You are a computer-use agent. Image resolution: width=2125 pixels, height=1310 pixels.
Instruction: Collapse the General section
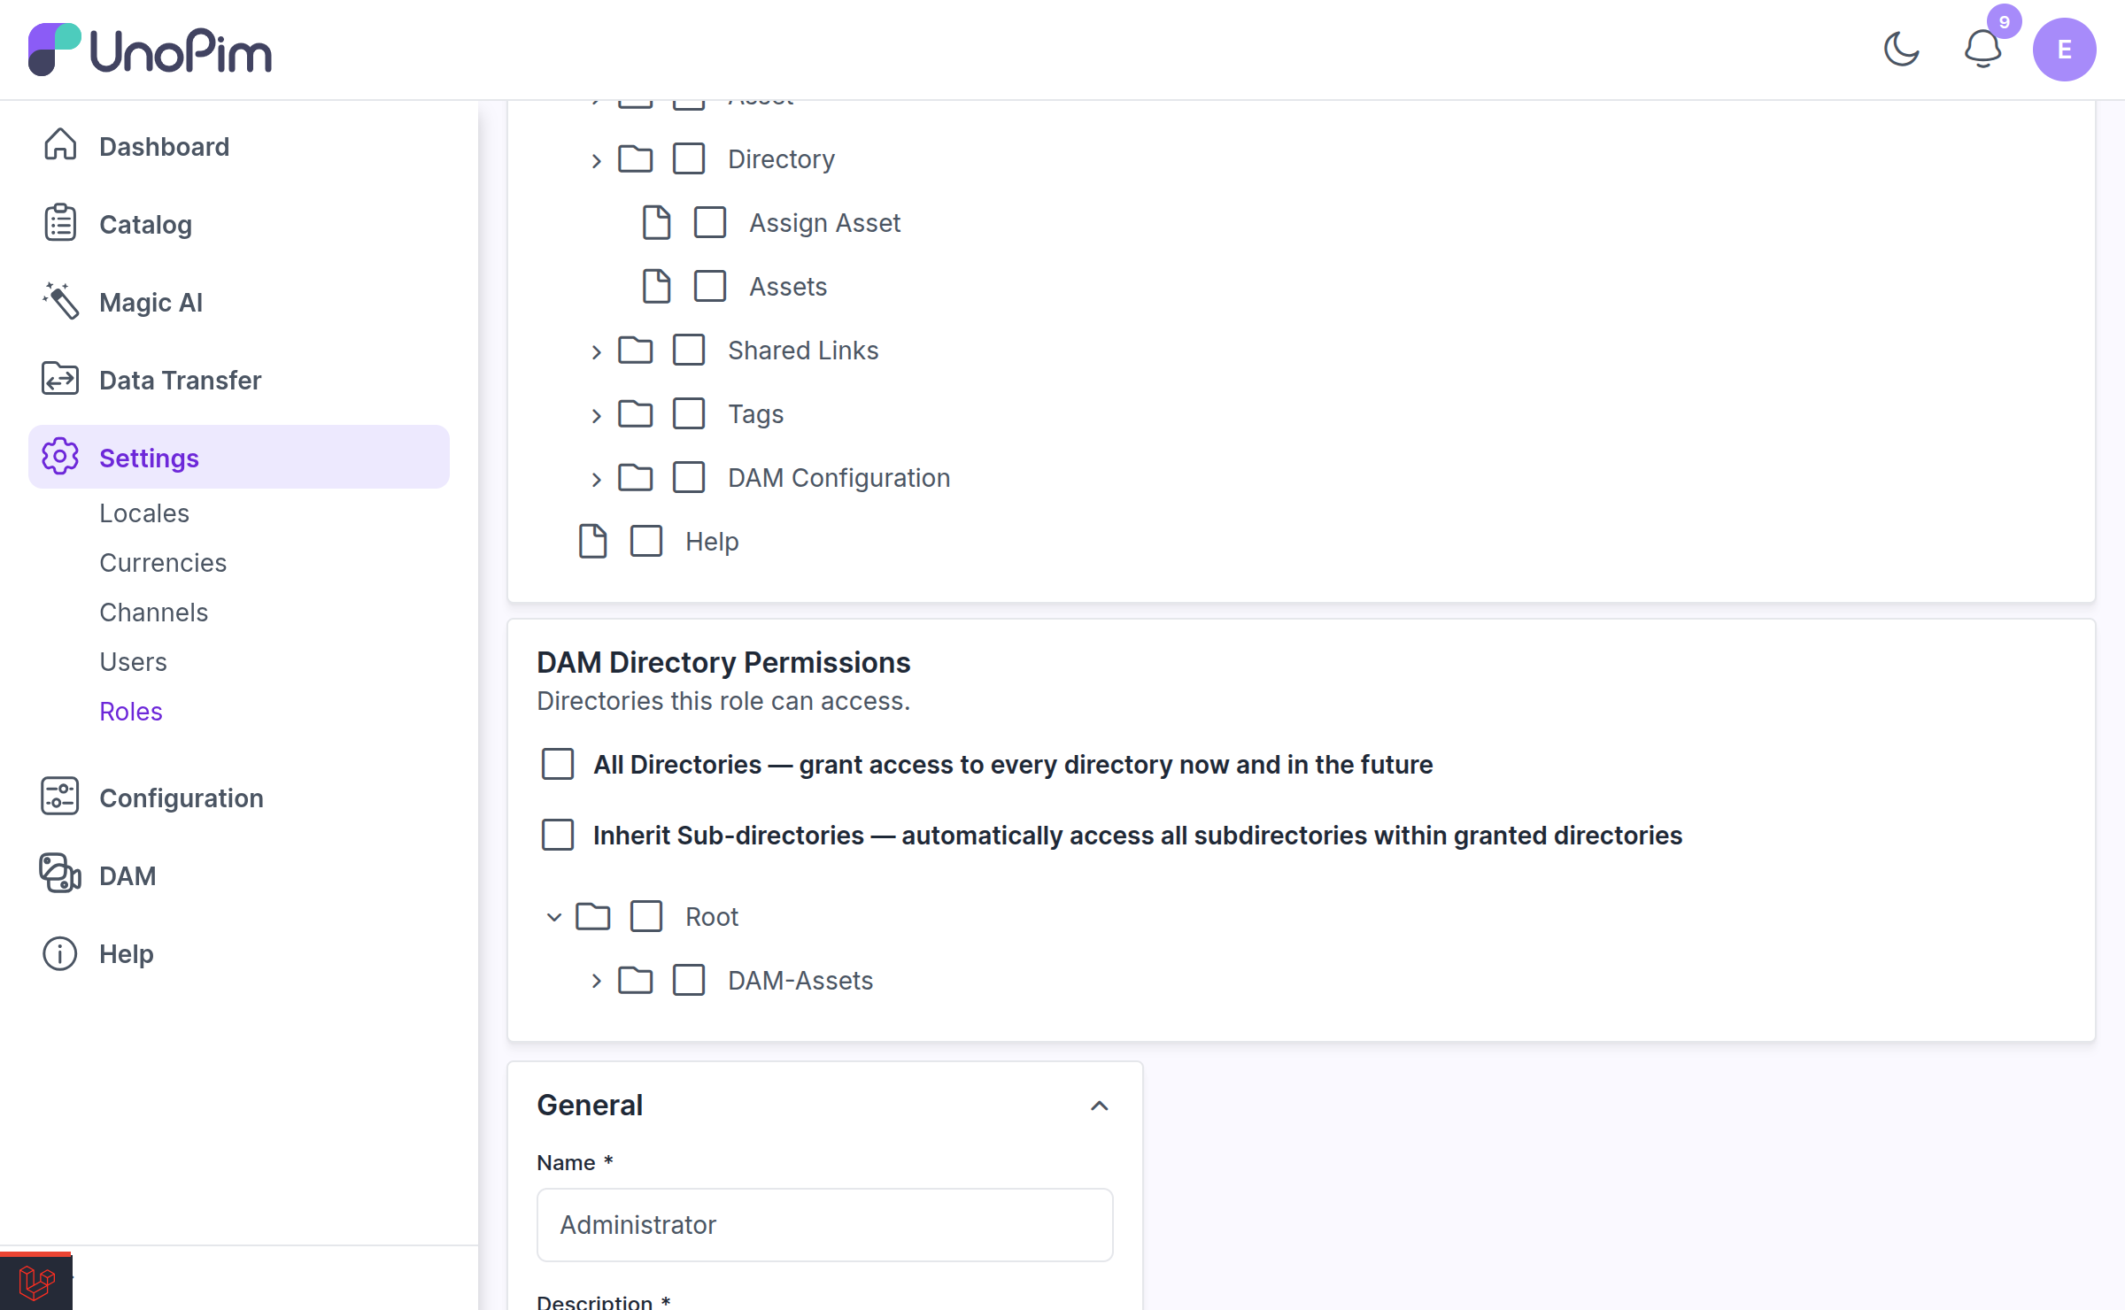click(1099, 1106)
